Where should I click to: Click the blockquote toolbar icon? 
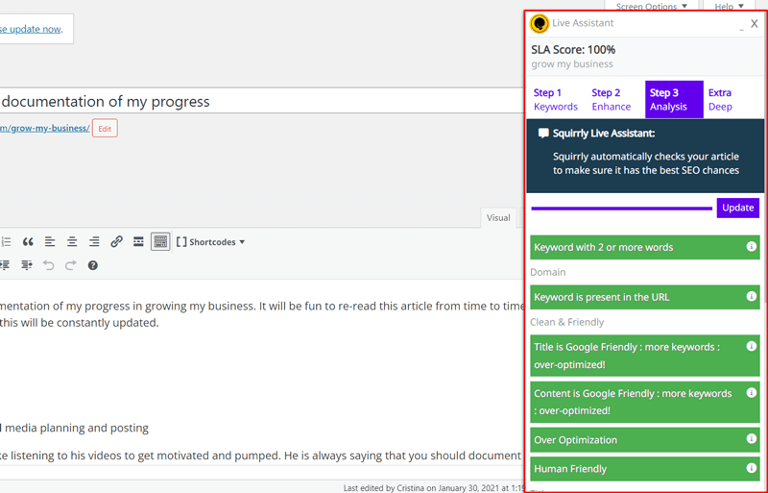pos(28,242)
